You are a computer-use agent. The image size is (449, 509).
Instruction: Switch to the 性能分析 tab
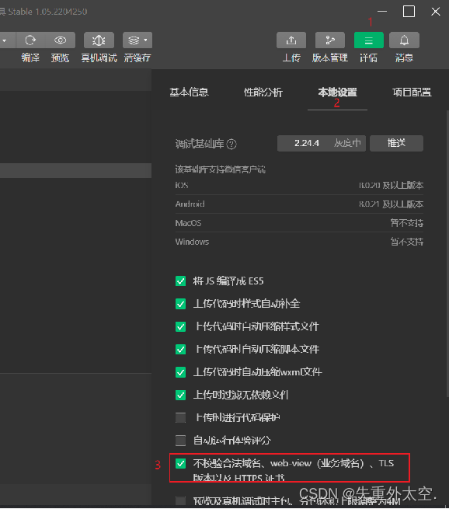(263, 92)
